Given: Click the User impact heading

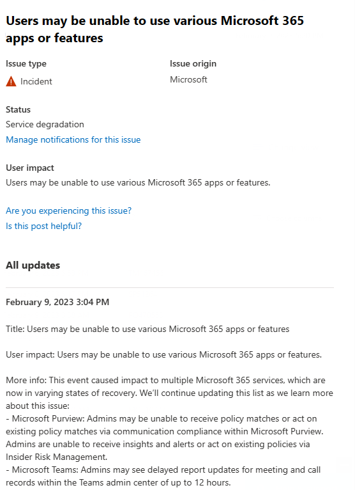Looking at the screenshot, I should [30, 168].
